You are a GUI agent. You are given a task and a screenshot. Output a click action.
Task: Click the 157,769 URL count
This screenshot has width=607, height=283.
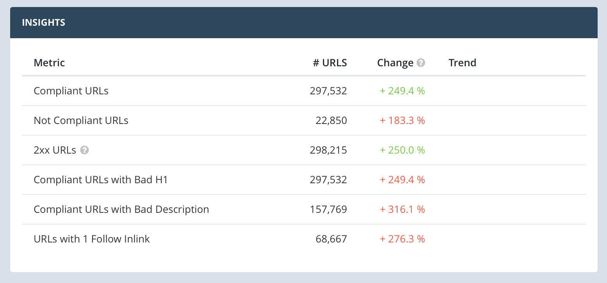[x=328, y=209]
